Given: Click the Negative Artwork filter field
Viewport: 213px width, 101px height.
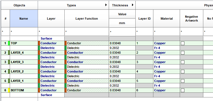Looking at the screenshot, I should 192,32.
